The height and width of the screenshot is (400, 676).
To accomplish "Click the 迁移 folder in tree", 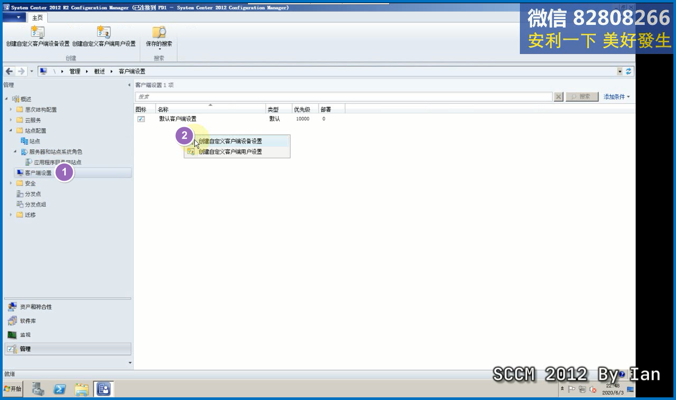I will [26, 215].
